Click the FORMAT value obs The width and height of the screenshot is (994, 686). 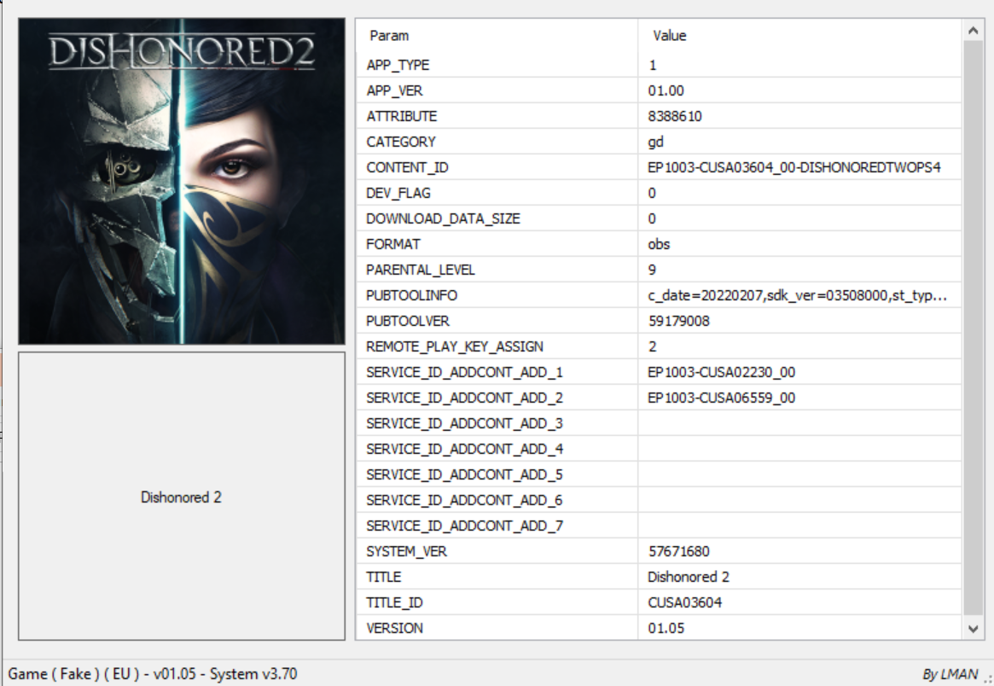pos(659,244)
